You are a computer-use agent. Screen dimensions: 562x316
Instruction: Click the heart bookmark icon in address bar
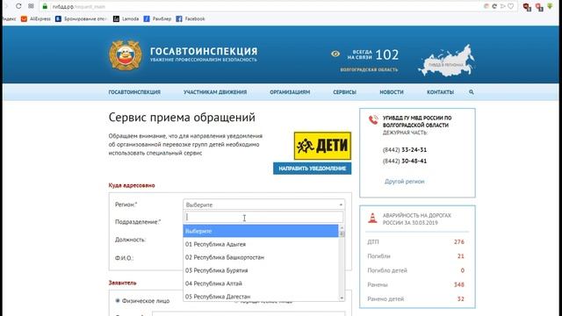[511, 6]
